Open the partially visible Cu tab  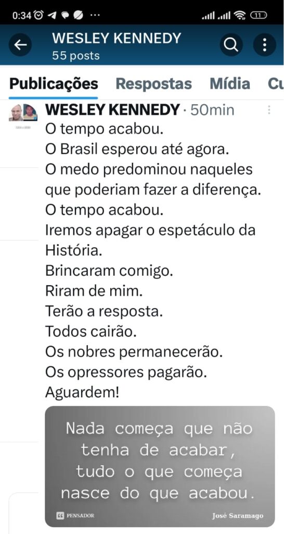[276, 84]
